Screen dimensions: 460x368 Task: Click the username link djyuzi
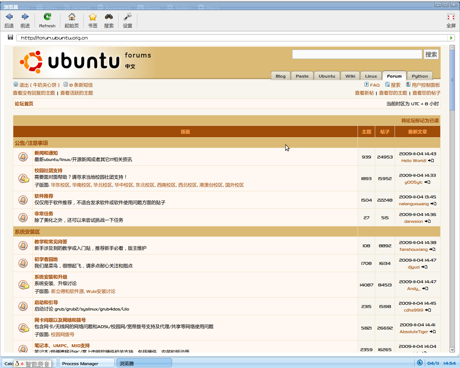click(x=414, y=267)
